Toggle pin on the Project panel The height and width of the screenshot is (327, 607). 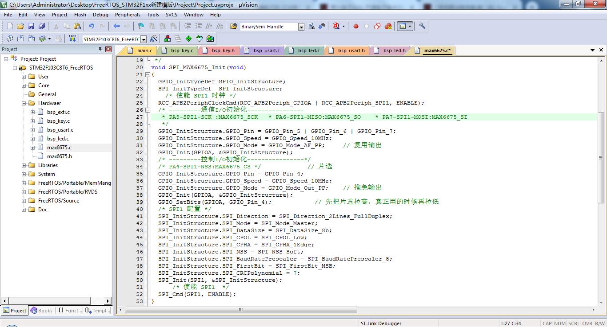100,49
